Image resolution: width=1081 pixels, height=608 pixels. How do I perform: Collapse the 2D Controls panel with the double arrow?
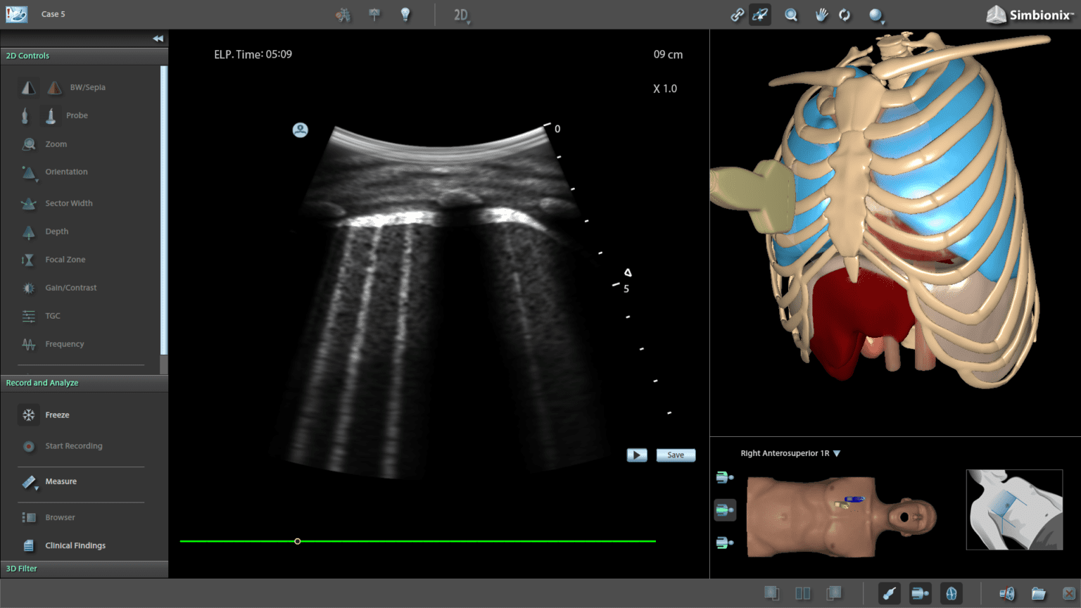click(x=158, y=39)
